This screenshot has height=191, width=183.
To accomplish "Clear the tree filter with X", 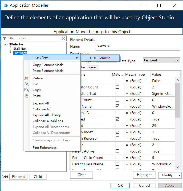I will point(63,38).
